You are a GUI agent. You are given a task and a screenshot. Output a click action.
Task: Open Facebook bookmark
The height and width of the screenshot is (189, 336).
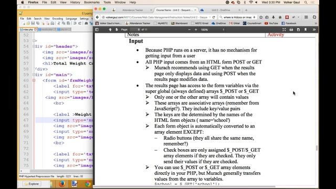[289, 23]
